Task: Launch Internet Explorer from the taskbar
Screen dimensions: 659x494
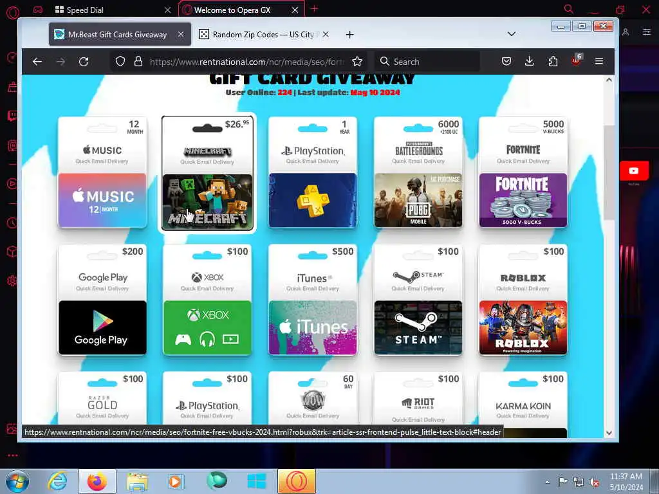Action: [57, 481]
